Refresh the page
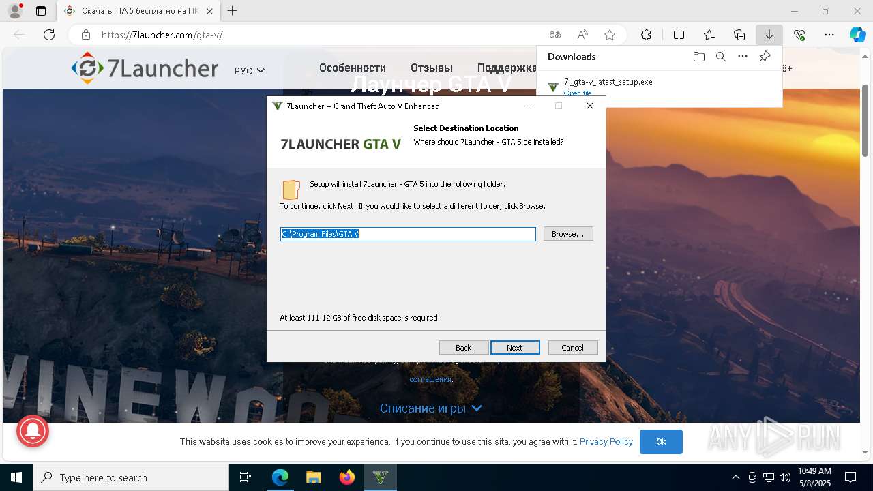This screenshot has width=873, height=491. [49, 35]
